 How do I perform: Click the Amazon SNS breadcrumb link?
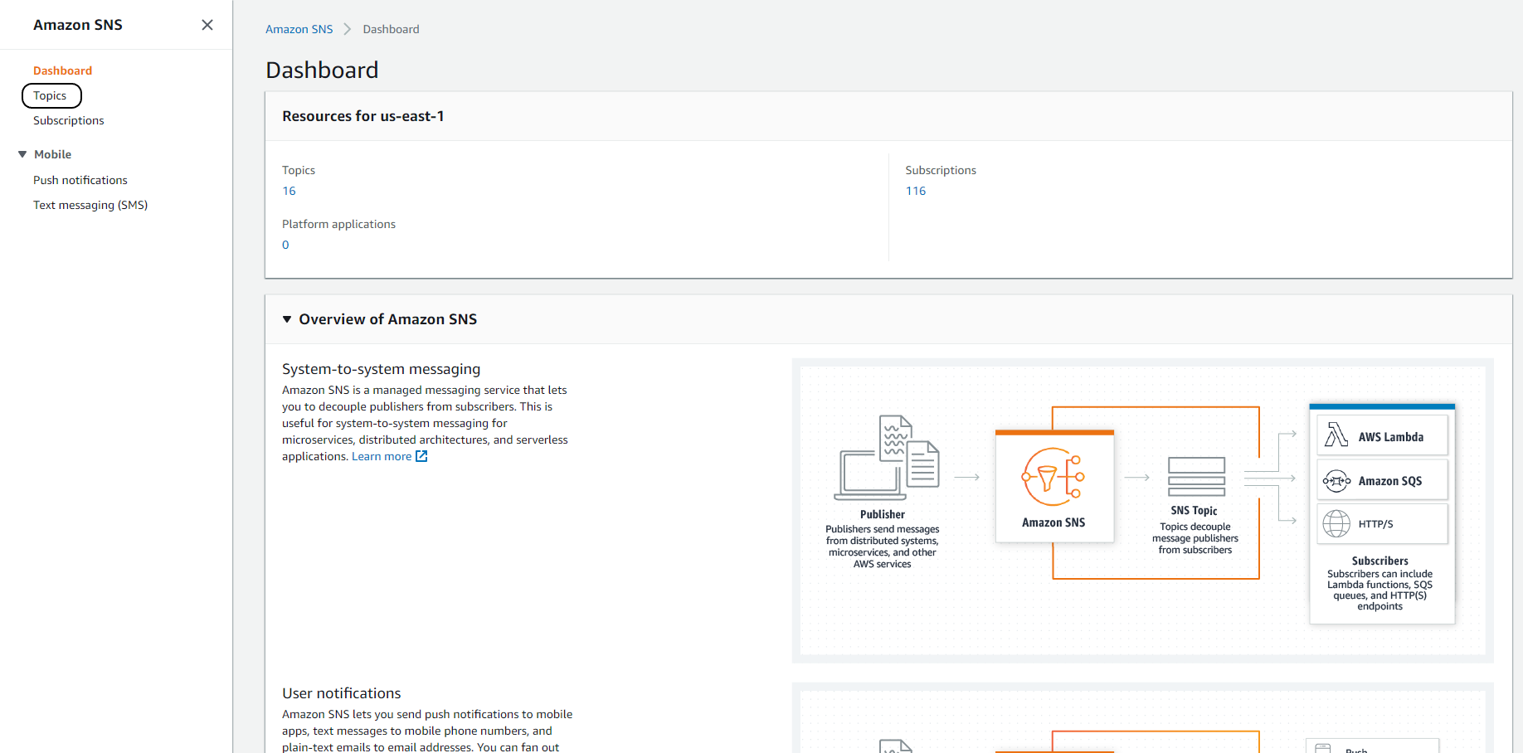click(299, 29)
